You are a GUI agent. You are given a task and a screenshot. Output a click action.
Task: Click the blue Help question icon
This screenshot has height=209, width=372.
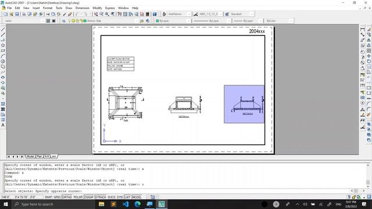(x=155, y=14)
